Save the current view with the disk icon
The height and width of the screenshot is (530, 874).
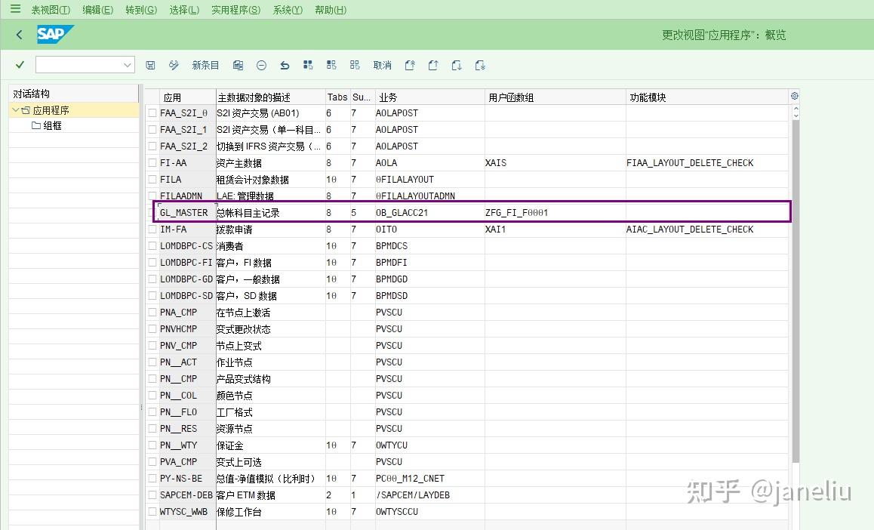tap(150, 65)
